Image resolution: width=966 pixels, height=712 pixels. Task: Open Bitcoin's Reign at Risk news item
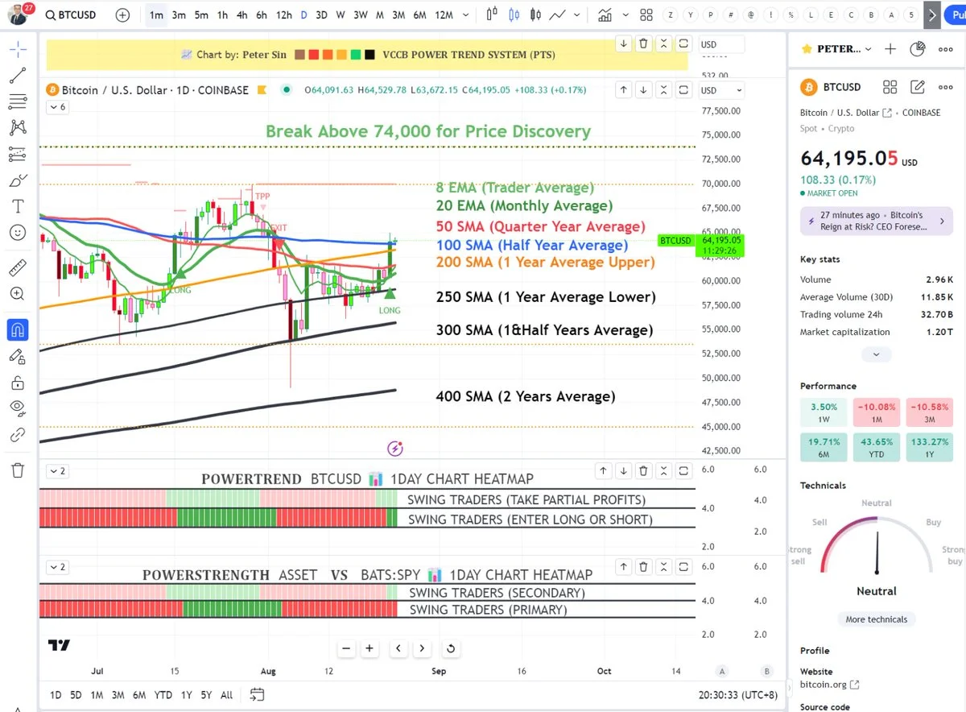877,221
